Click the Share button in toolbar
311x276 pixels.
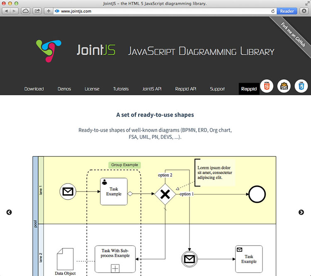(x=37, y=11)
